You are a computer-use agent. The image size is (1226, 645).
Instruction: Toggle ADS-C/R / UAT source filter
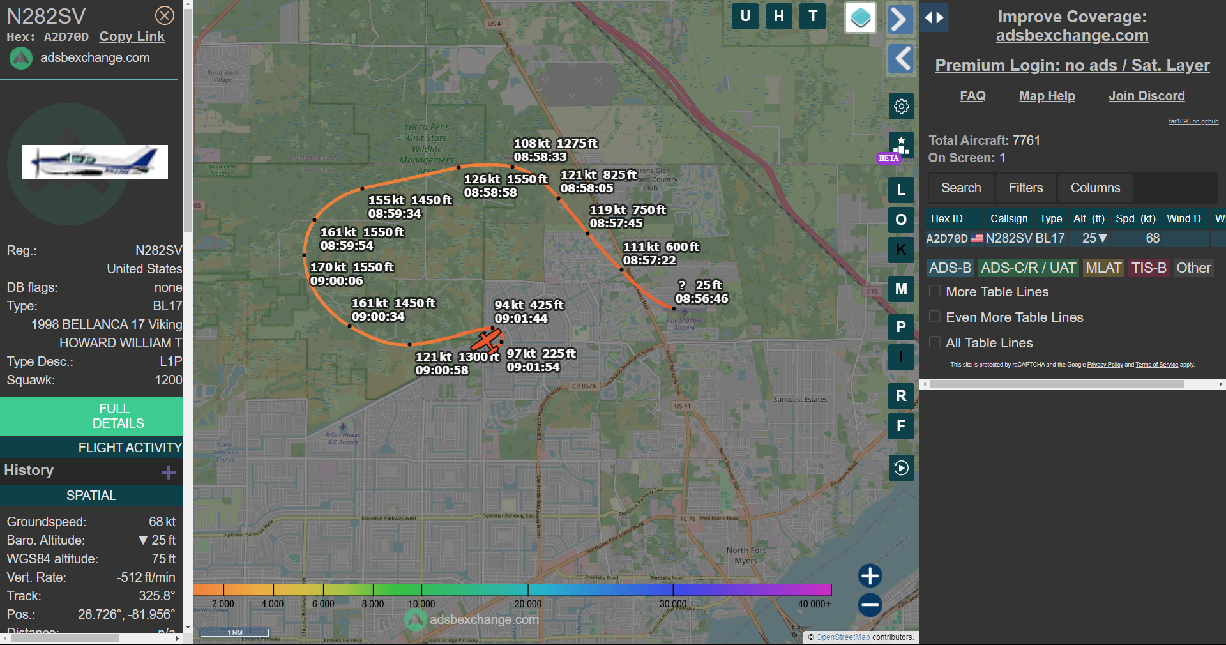tap(1028, 268)
